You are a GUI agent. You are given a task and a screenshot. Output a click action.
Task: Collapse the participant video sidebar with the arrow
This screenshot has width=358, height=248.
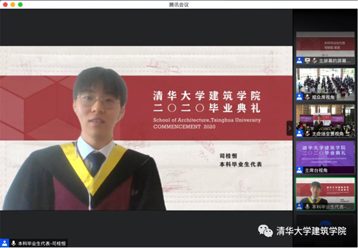(x=289, y=128)
